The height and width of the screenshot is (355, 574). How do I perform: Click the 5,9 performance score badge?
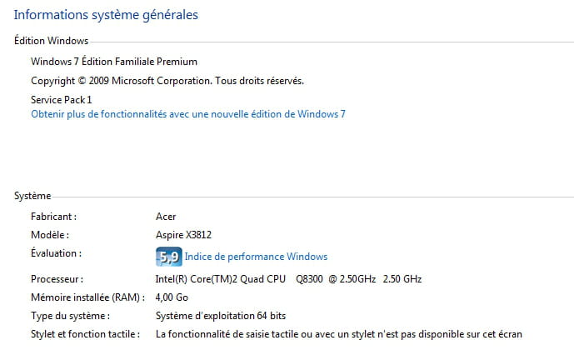point(168,257)
